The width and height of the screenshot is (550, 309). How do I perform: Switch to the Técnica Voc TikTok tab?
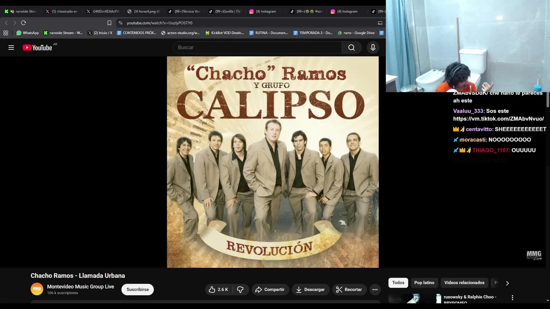coord(185,12)
